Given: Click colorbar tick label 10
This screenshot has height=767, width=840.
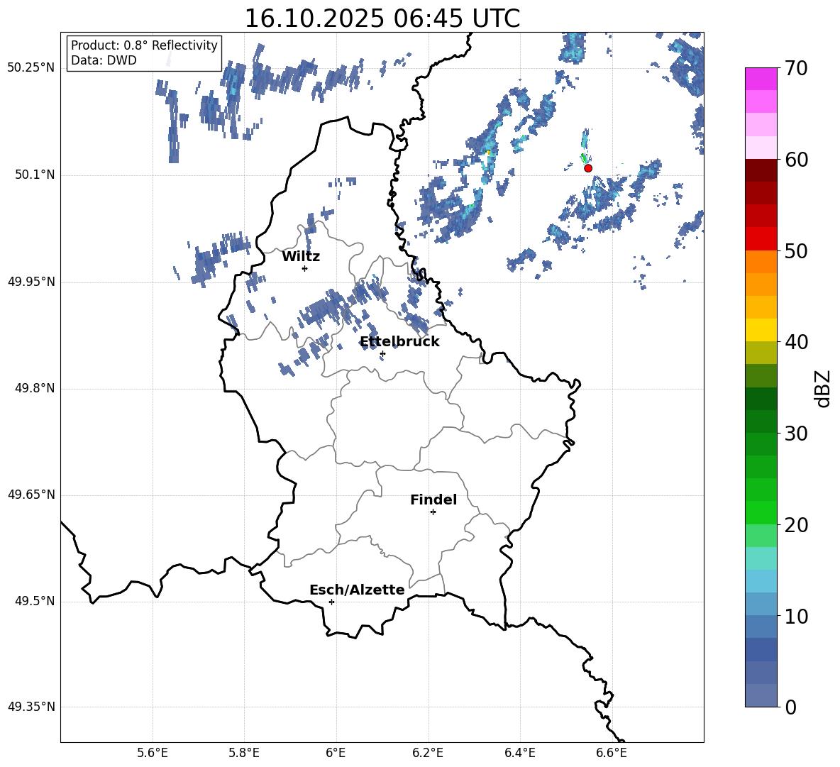Looking at the screenshot, I should pos(796,617).
